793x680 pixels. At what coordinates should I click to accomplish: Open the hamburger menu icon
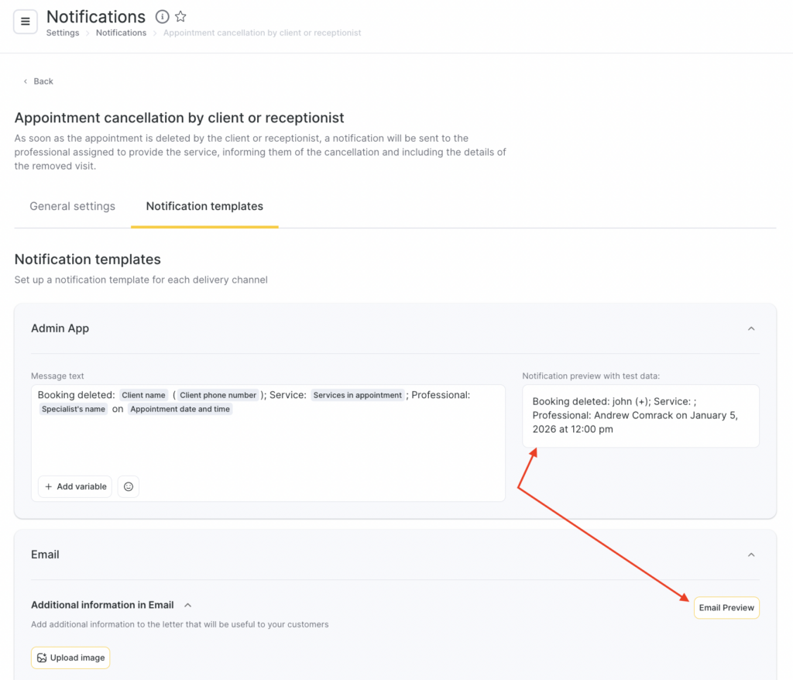coord(26,22)
